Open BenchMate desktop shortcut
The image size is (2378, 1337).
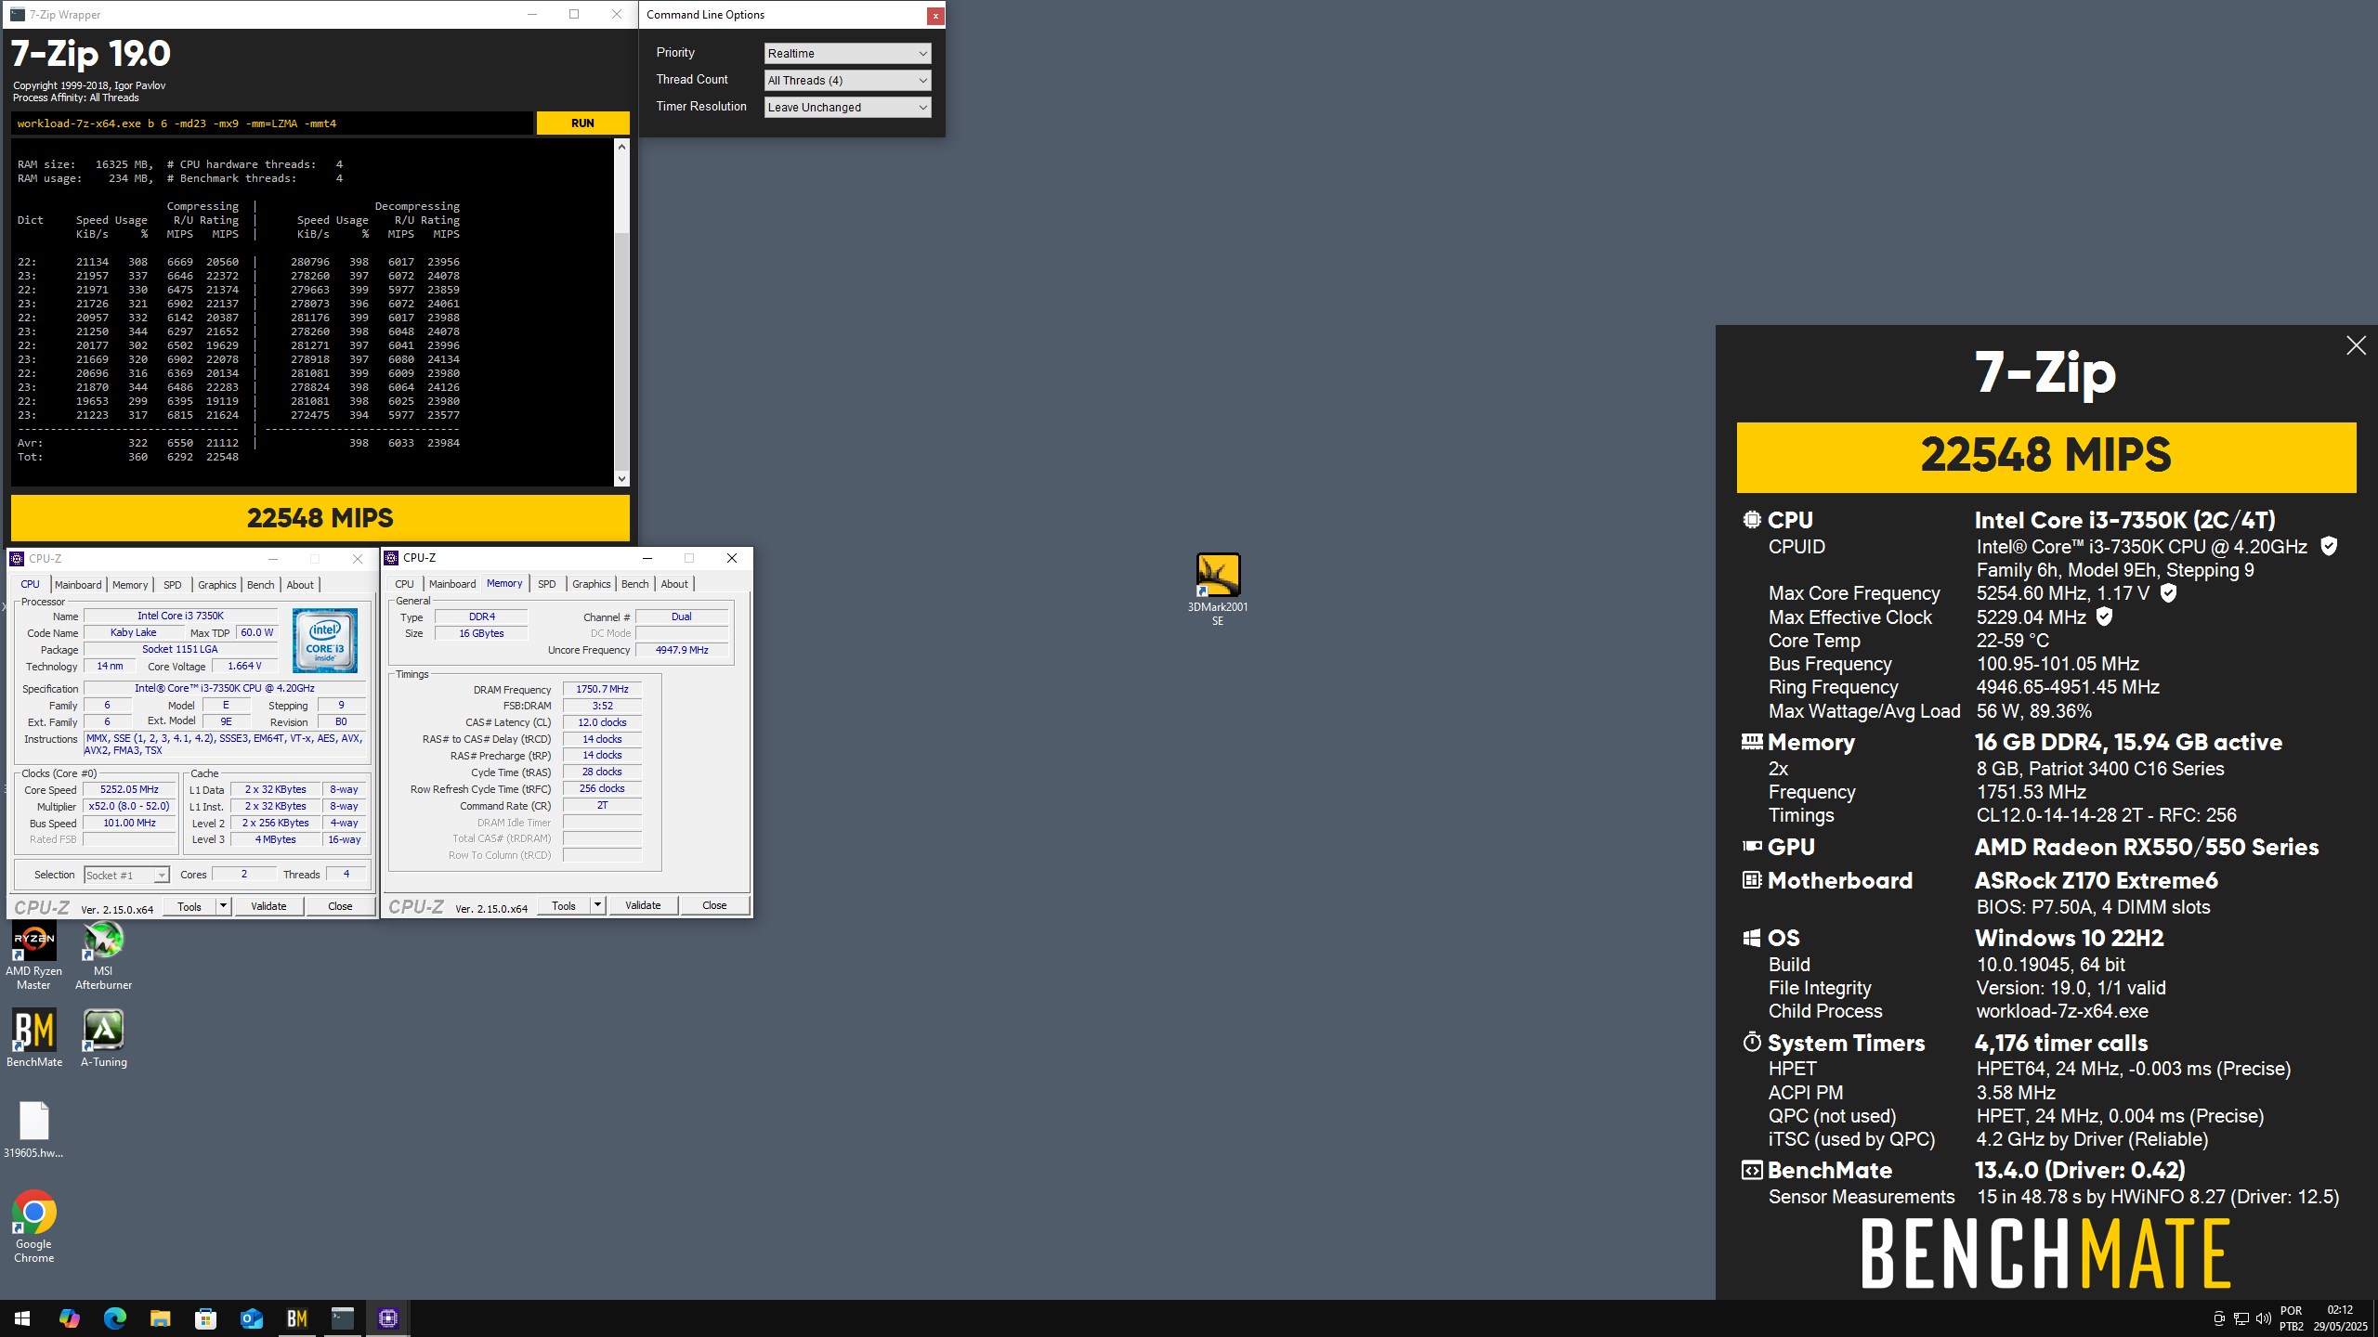(x=34, y=1037)
